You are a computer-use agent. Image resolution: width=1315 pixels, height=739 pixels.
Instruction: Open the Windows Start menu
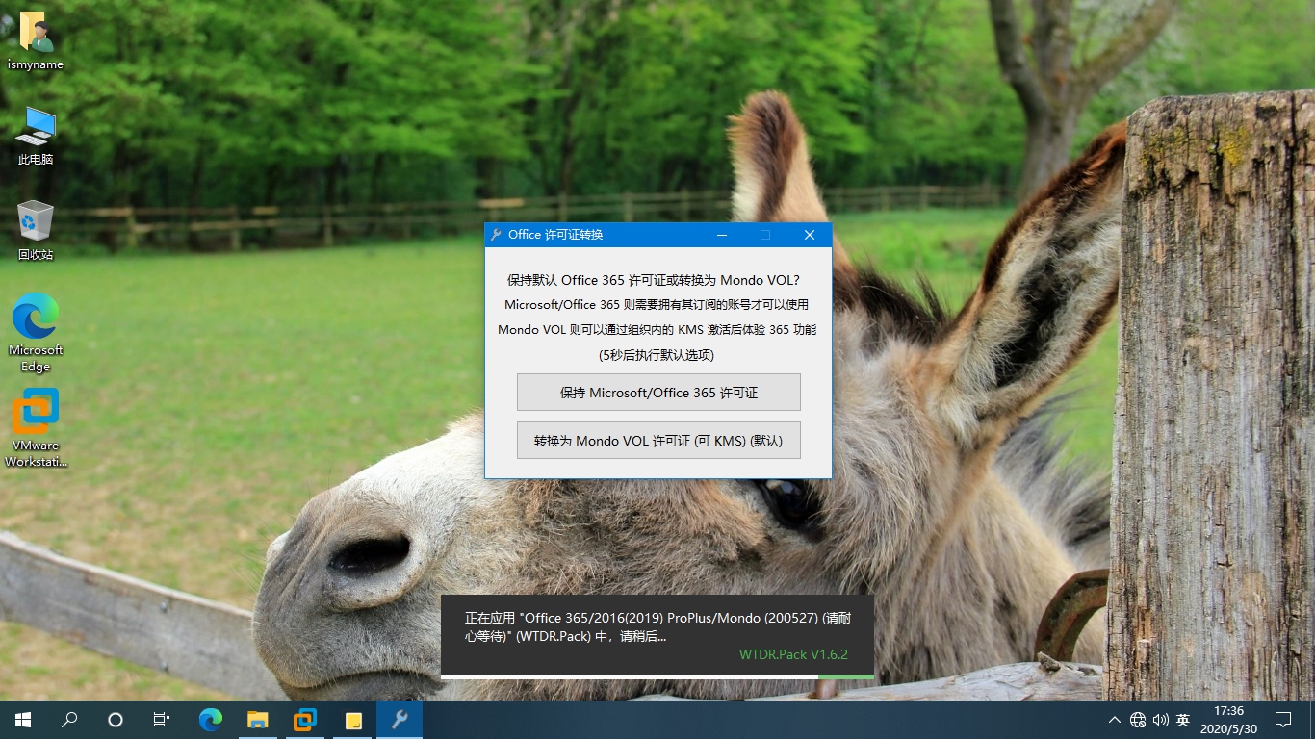click(22, 720)
